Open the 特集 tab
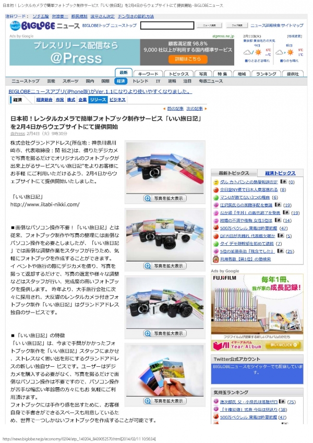This screenshot has height=443, width=313. (x=222, y=74)
